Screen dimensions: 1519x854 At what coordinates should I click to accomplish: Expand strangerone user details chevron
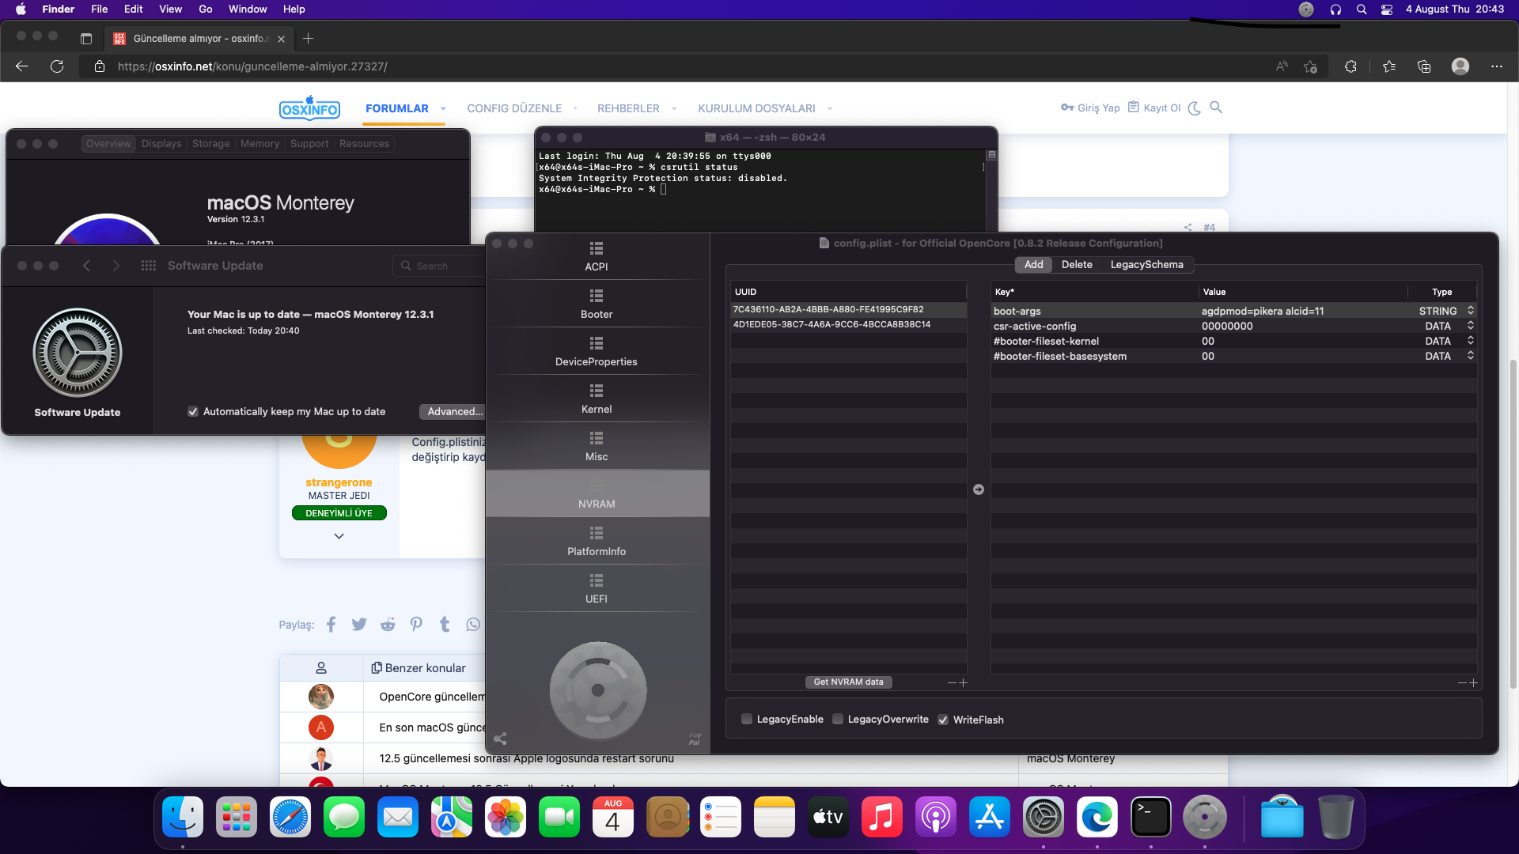[339, 536]
